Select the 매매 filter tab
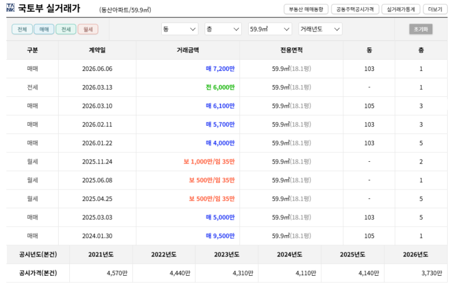 [44, 29]
